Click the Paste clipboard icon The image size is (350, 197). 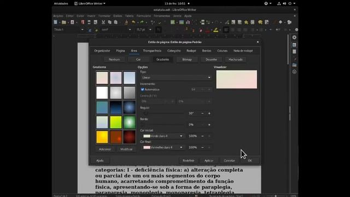tap(115, 22)
